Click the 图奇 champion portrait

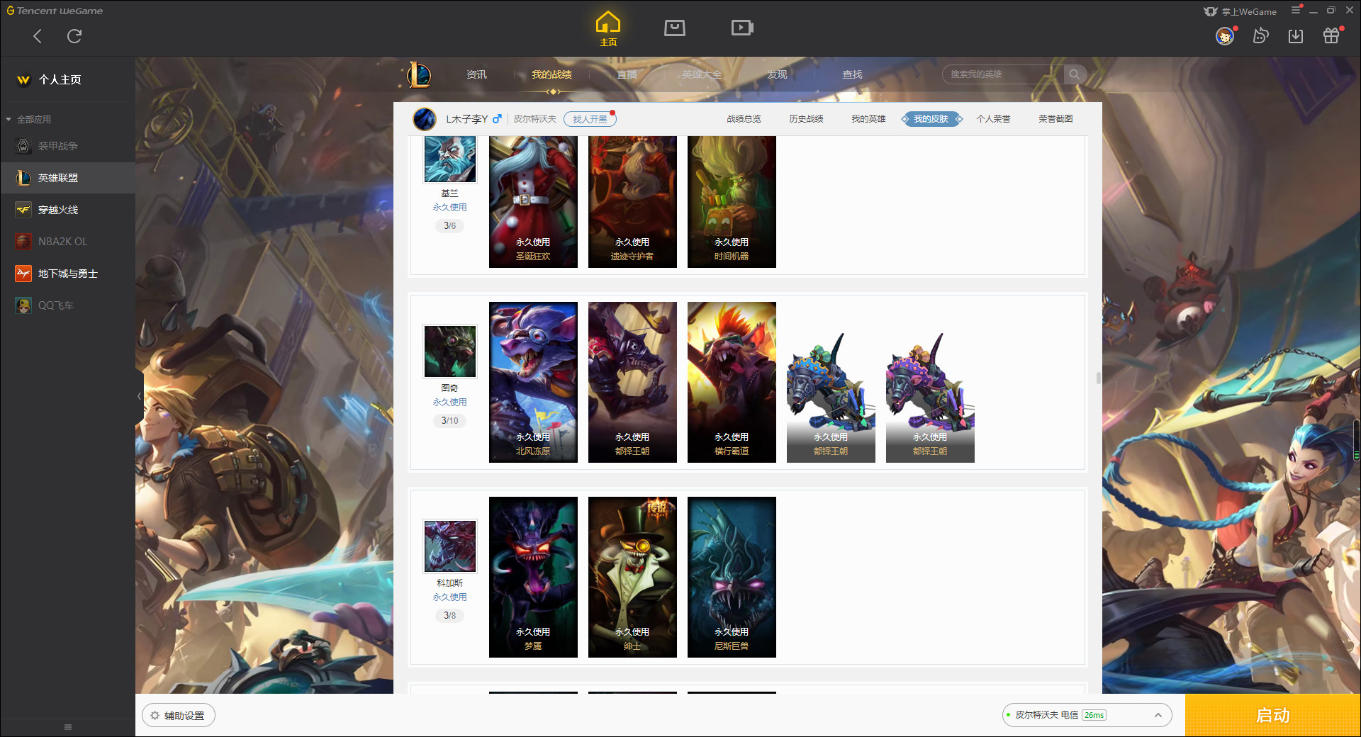point(449,351)
